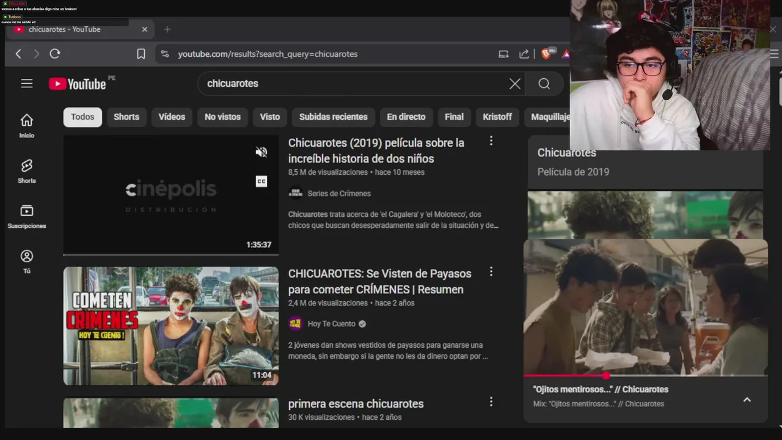Click the Mix: "Ojitos mentirosos..." subtitle
Viewport: 782px width, 440px height.
(599, 404)
